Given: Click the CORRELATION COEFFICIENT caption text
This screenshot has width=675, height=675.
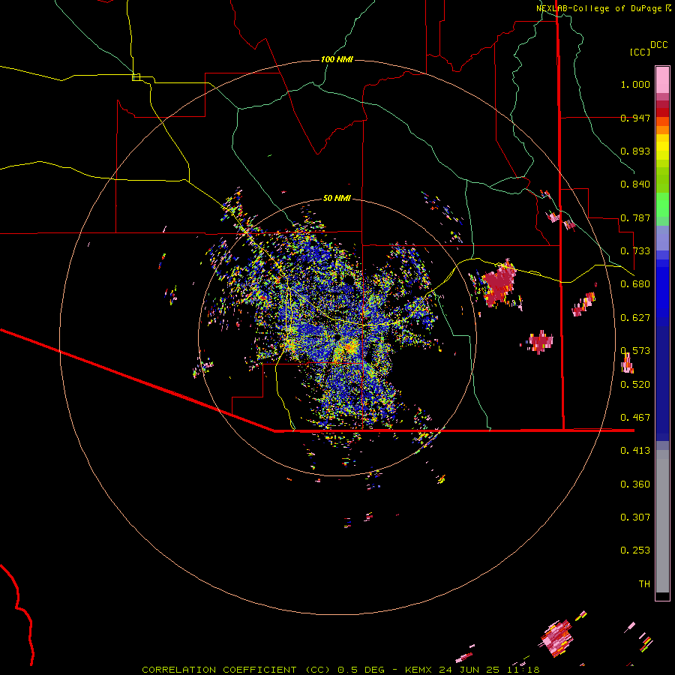Looking at the screenshot, I should pos(219,670).
